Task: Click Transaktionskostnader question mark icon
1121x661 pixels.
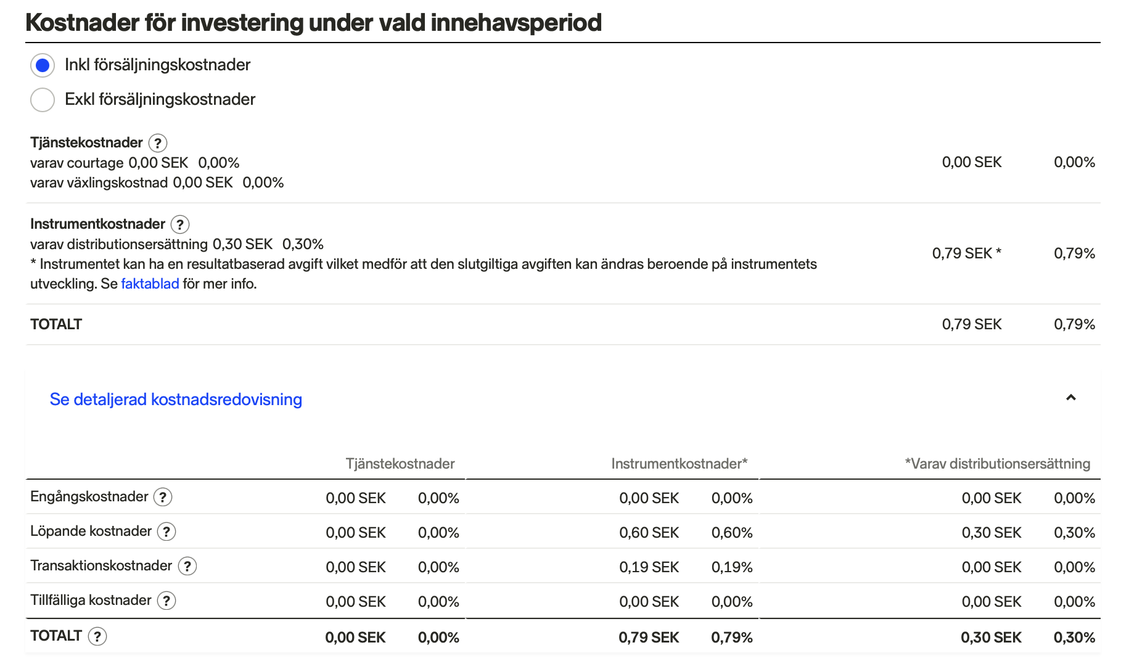Action: pyautogui.click(x=187, y=566)
